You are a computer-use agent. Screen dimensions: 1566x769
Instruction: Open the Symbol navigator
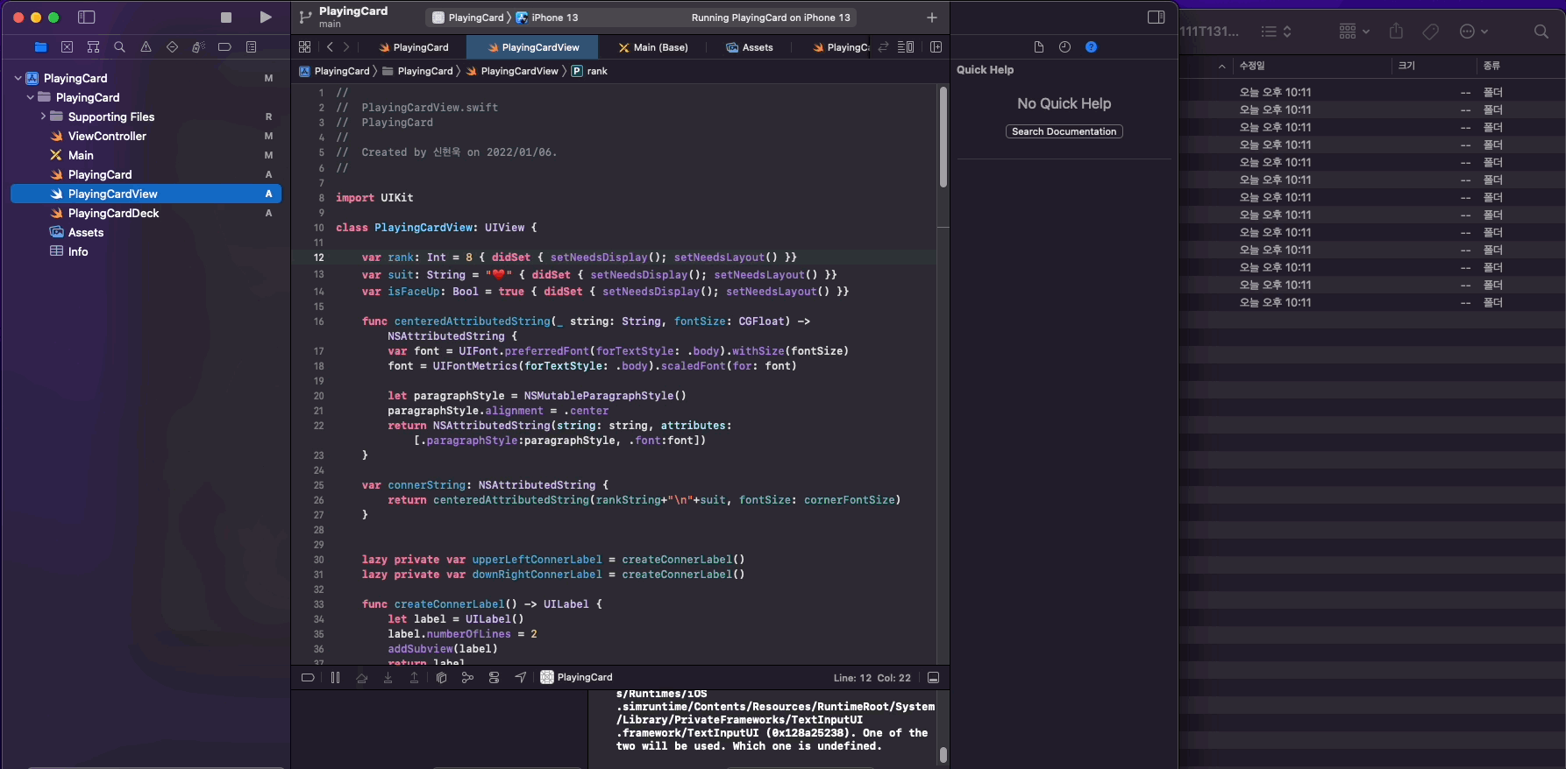93,47
